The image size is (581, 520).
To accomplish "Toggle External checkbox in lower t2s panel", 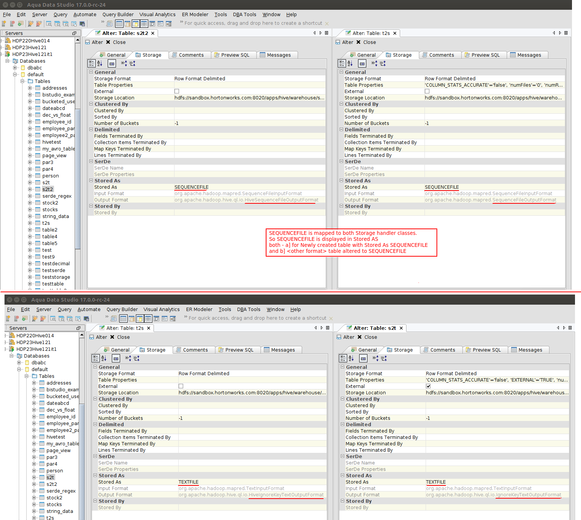I will (x=181, y=386).
